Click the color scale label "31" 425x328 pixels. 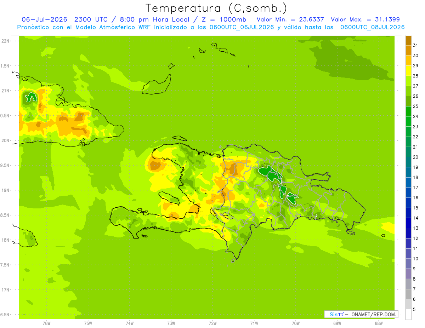(415, 45)
